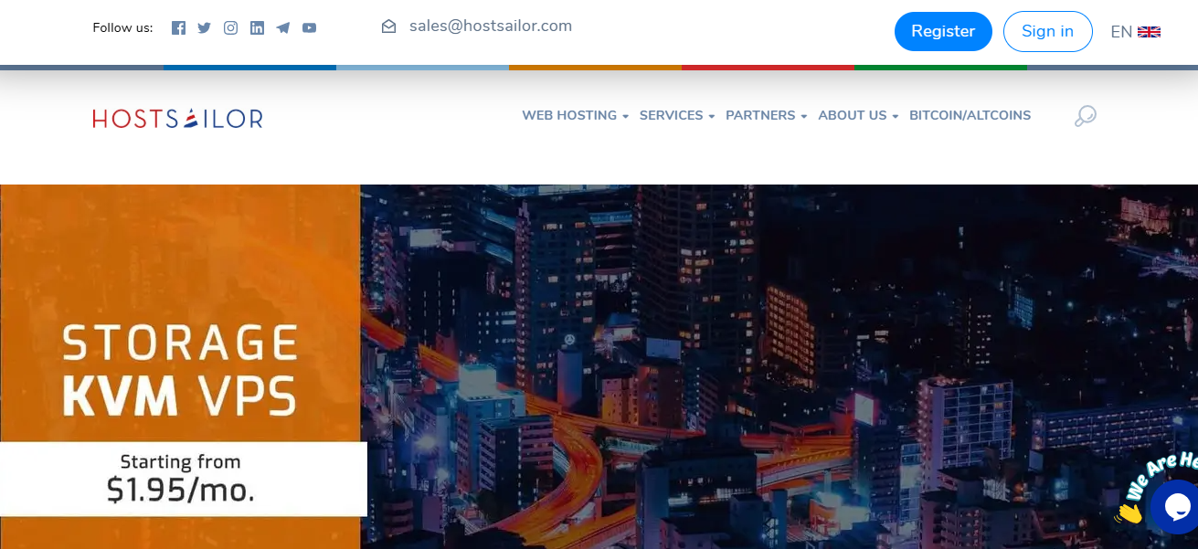Click the Register button
The width and height of the screenshot is (1198, 549).
tap(943, 31)
